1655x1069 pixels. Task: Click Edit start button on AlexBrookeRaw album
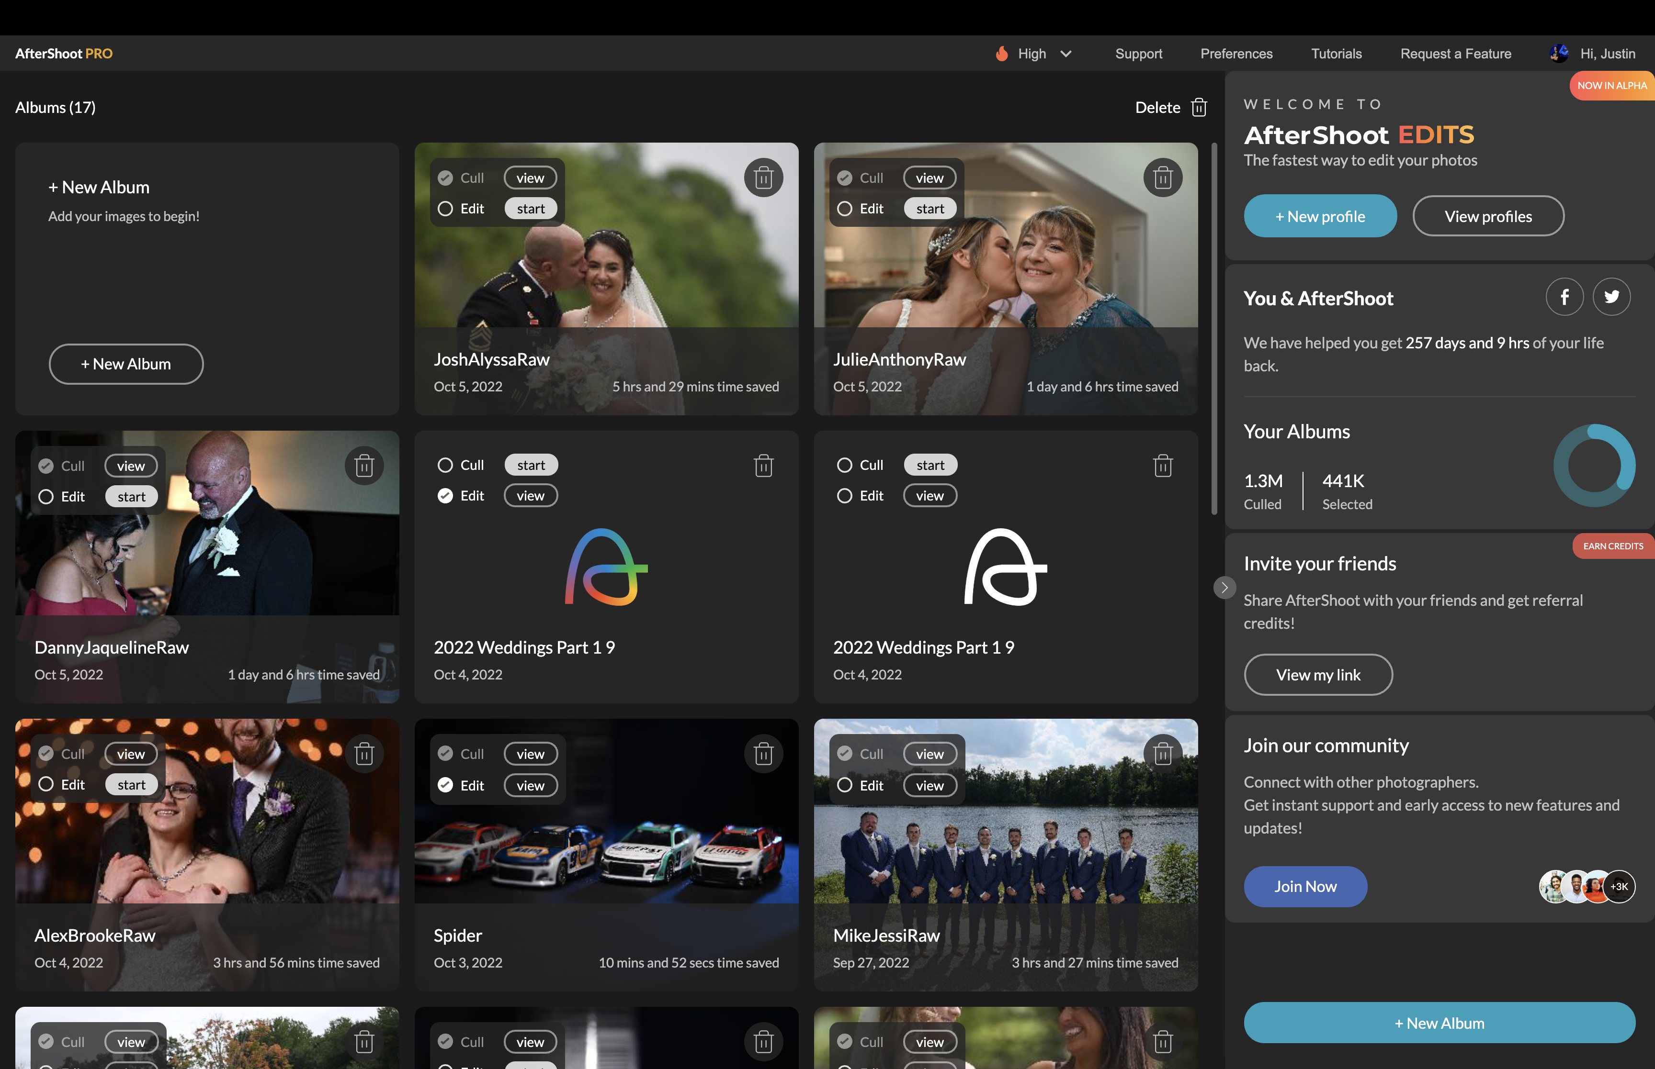coord(131,784)
